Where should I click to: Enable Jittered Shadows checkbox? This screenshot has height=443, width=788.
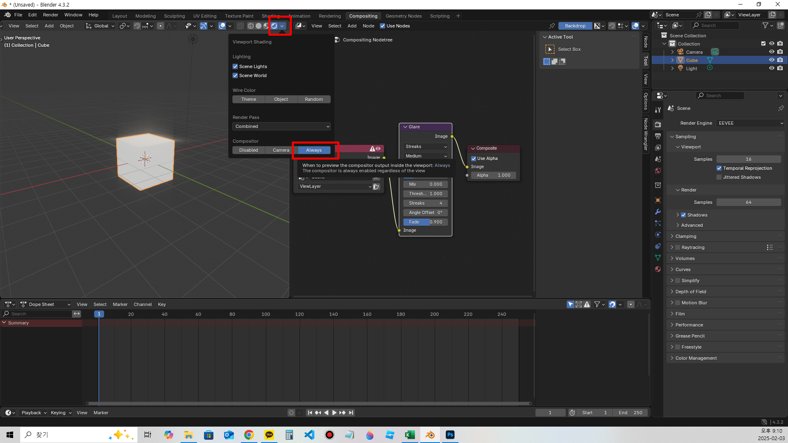tap(719, 177)
